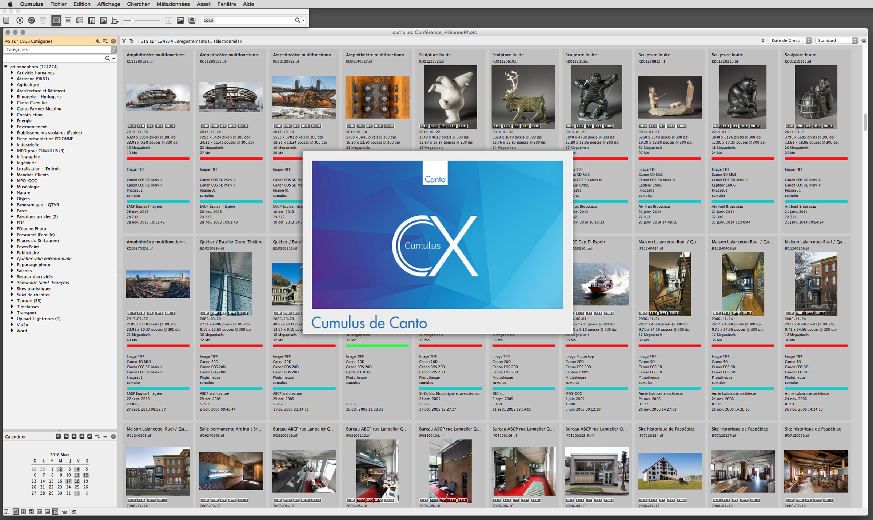
Task: Click the book/catalog icon at toolbar start
Action: 6,20
